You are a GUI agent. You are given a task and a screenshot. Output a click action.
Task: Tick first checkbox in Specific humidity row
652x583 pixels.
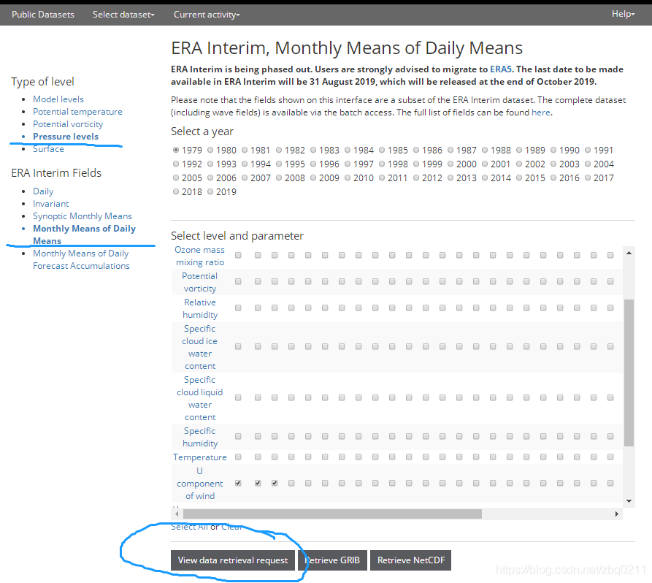(238, 437)
